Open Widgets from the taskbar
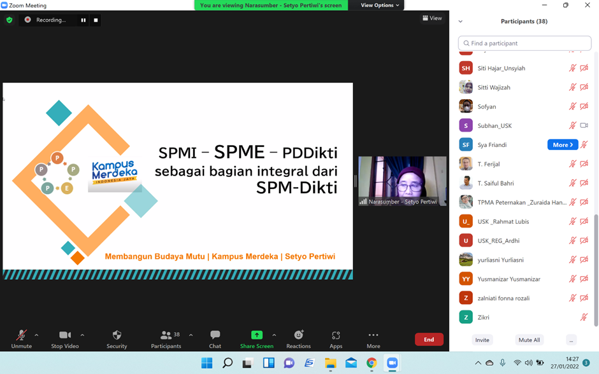Screen dimensions: 599x374 click(x=268, y=363)
